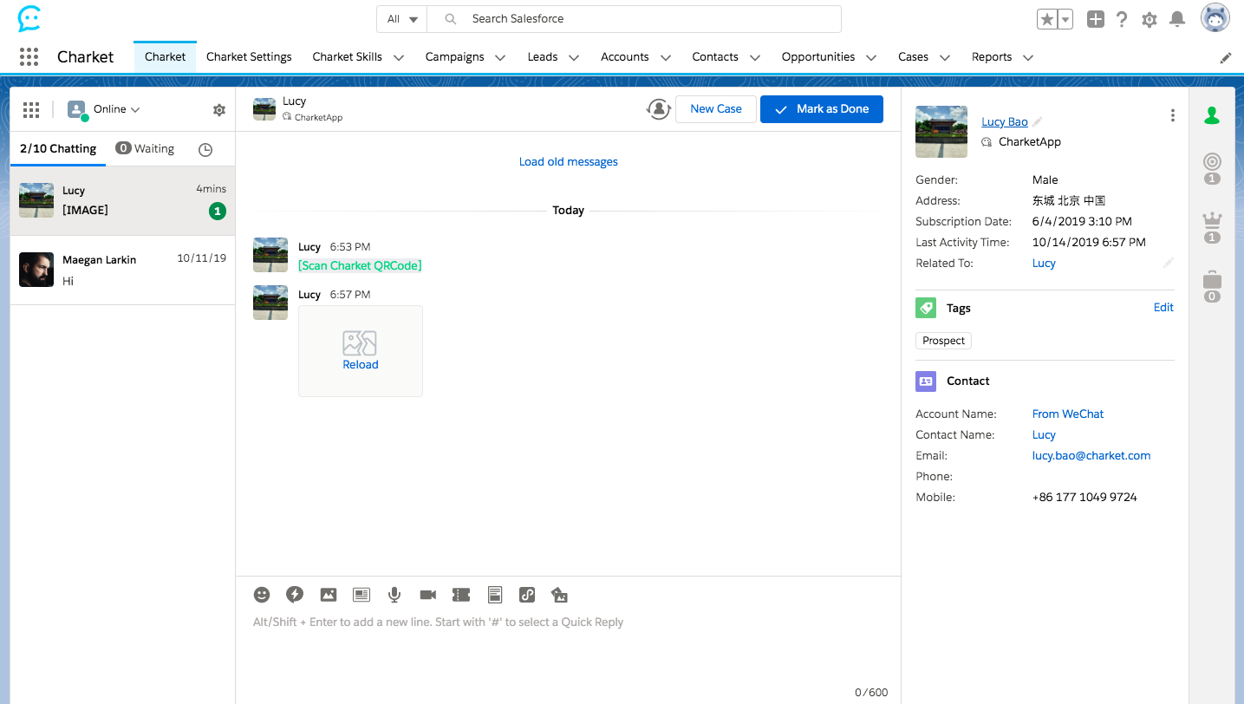Click the transfer chat agent icon
Screen dimensions: 1244x704
click(x=659, y=109)
